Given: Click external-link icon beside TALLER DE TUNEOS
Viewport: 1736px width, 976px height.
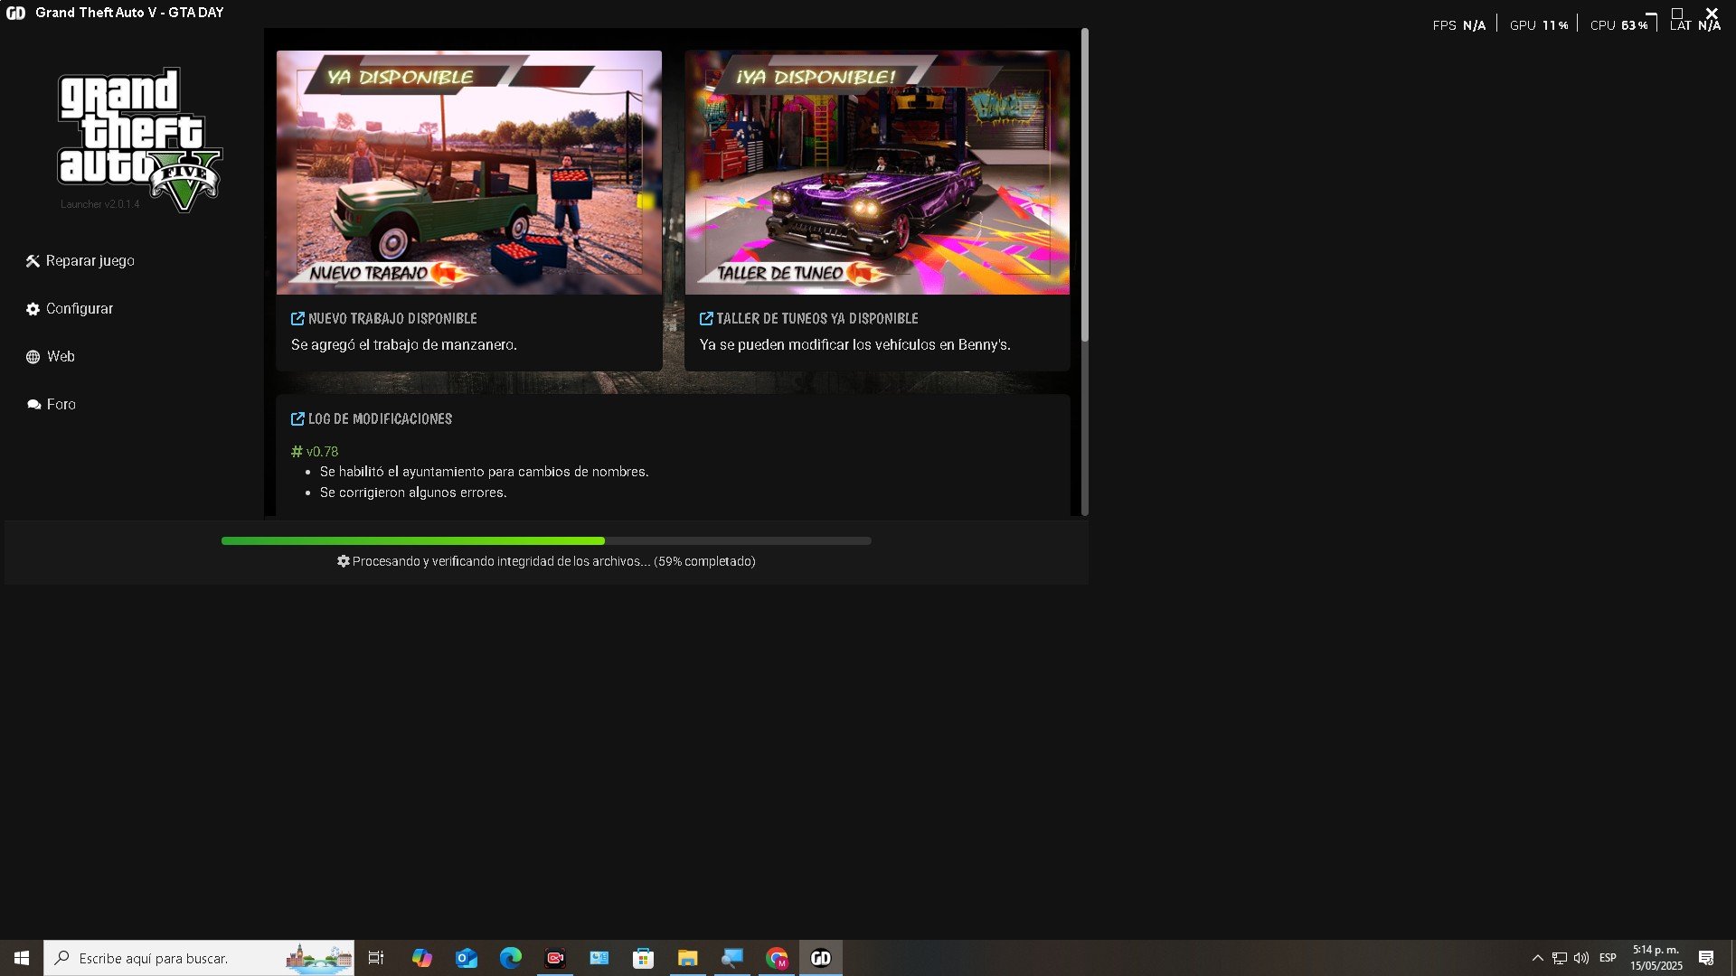Looking at the screenshot, I should (706, 319).
